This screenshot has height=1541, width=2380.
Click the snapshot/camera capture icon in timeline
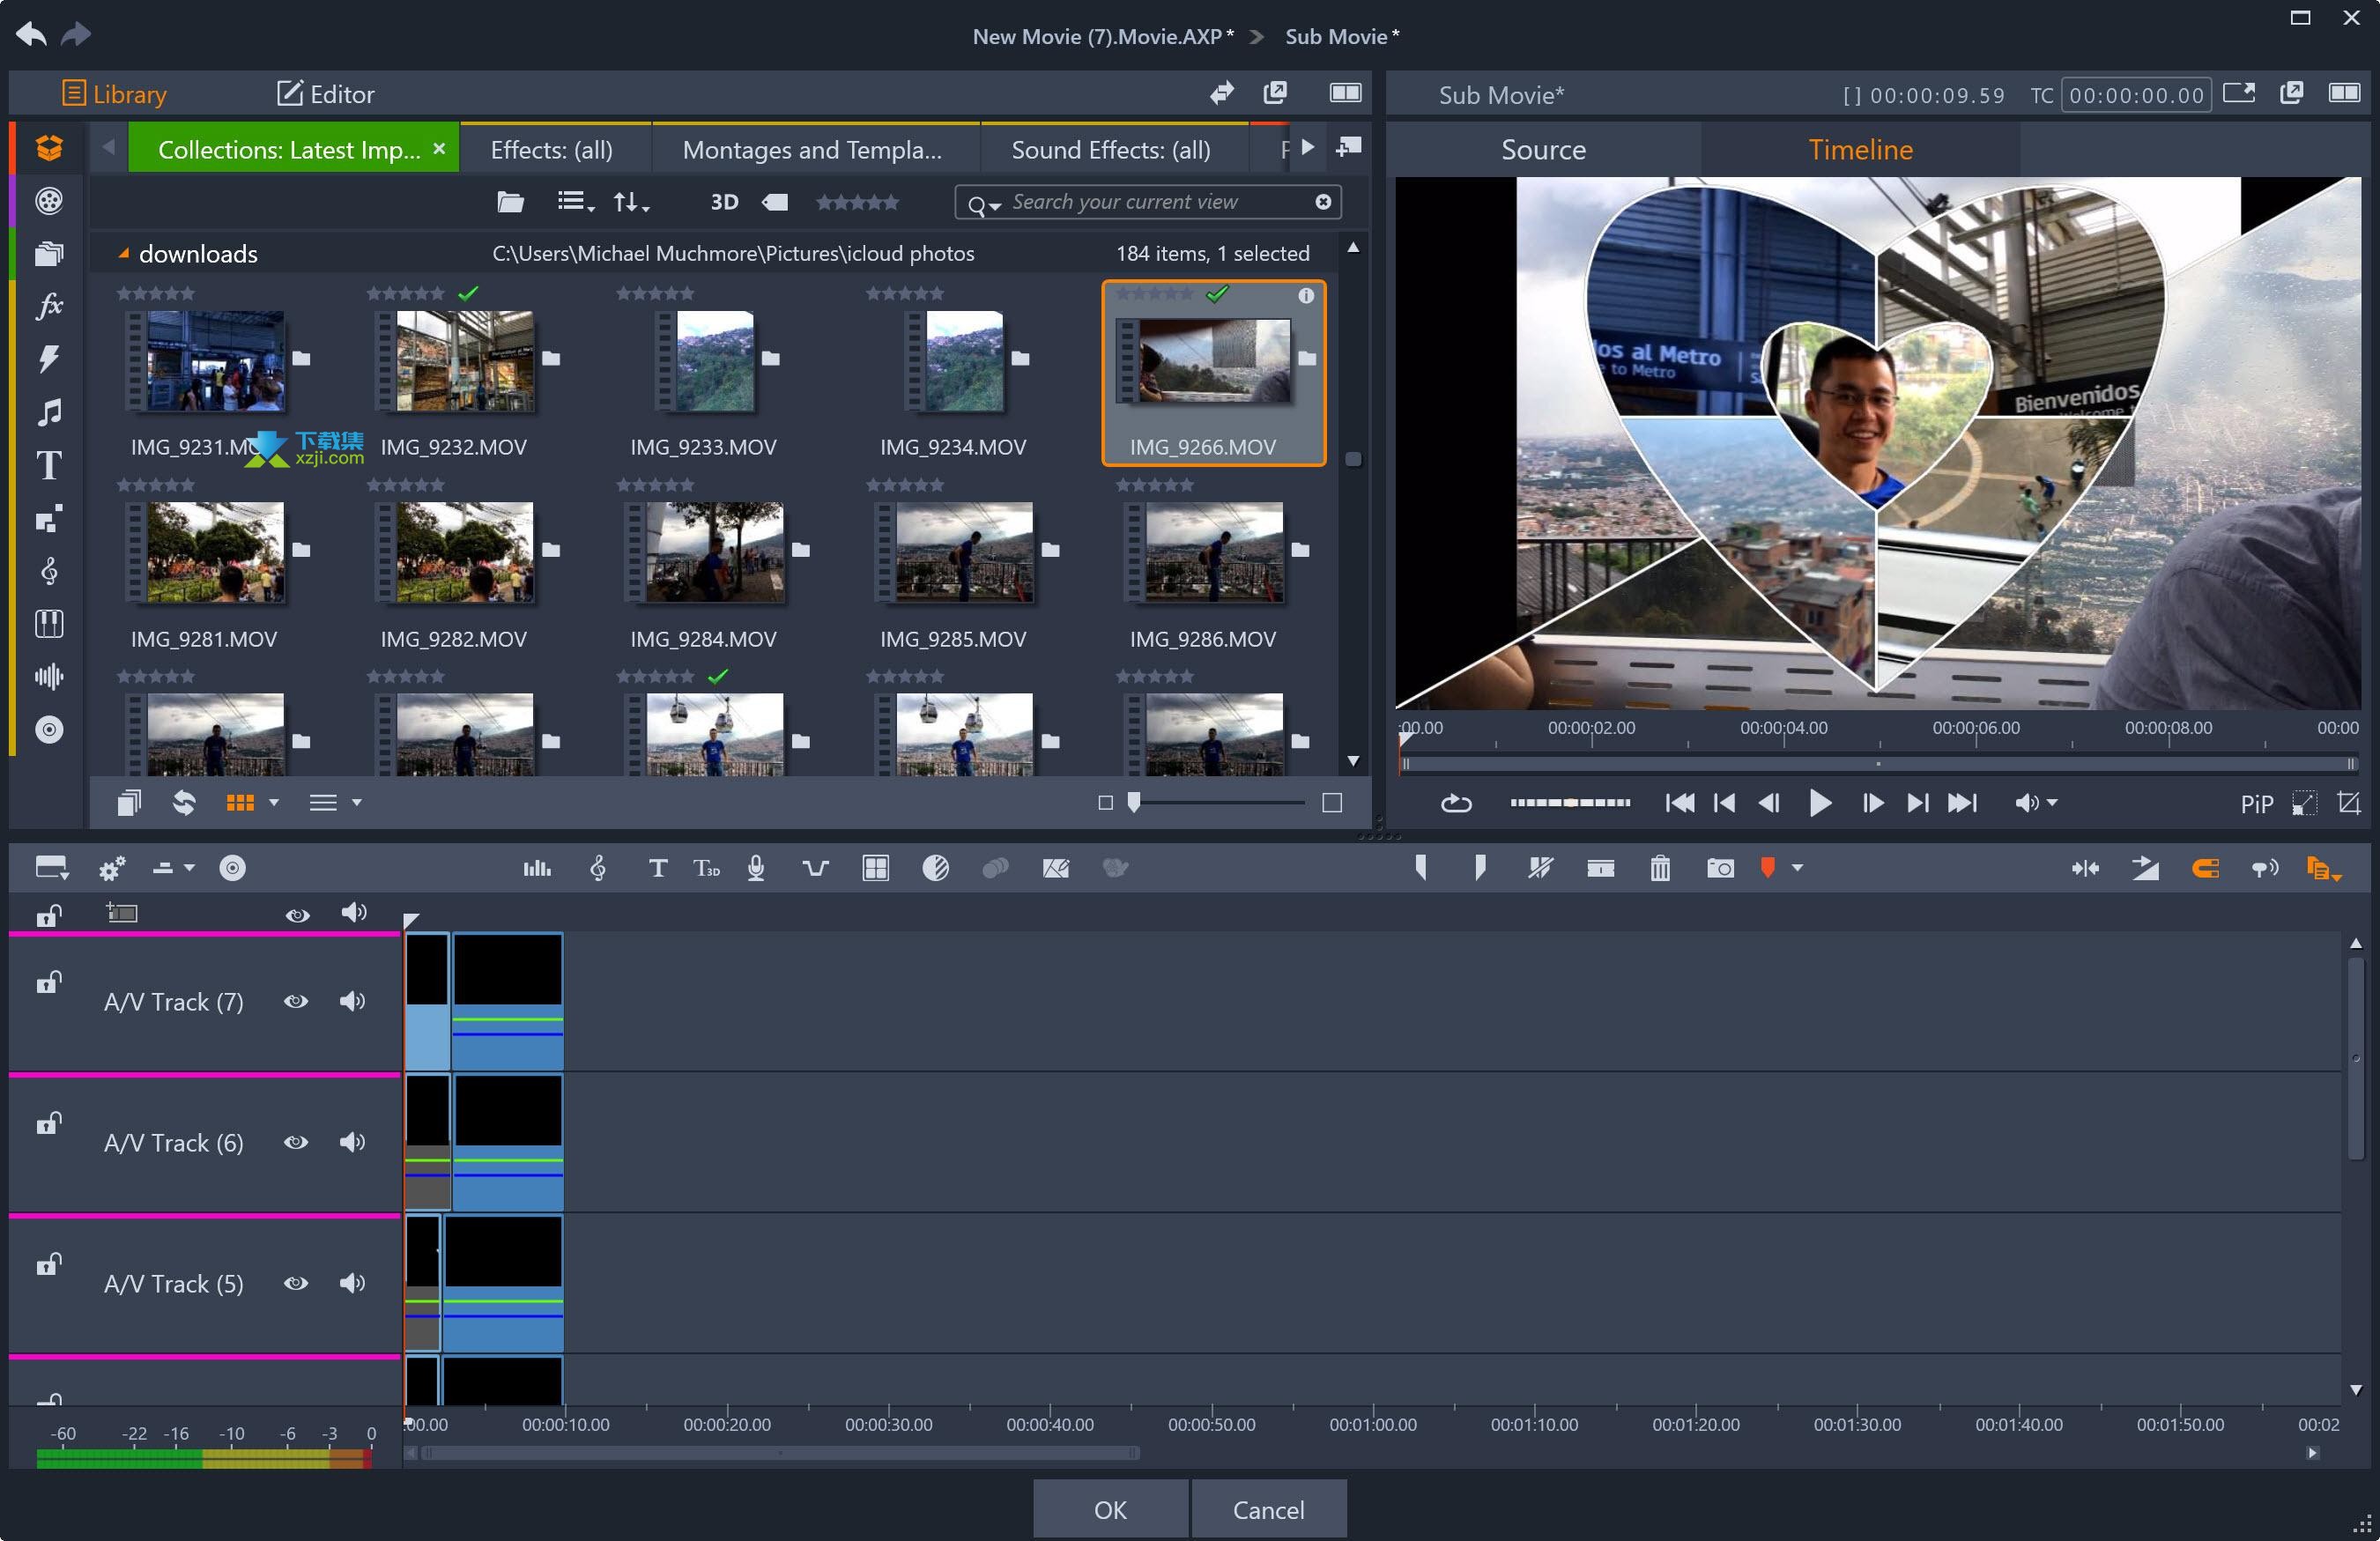(1717, 866)
